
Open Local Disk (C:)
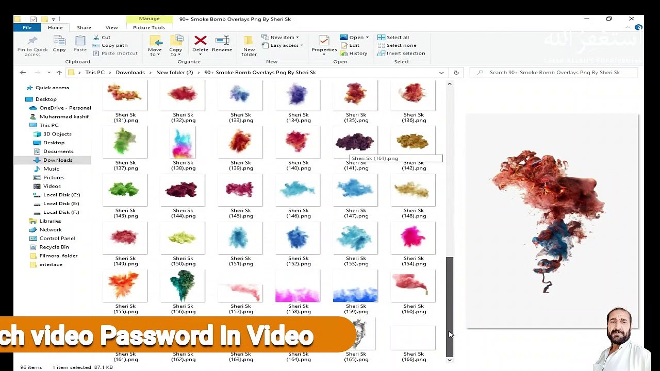61,195
